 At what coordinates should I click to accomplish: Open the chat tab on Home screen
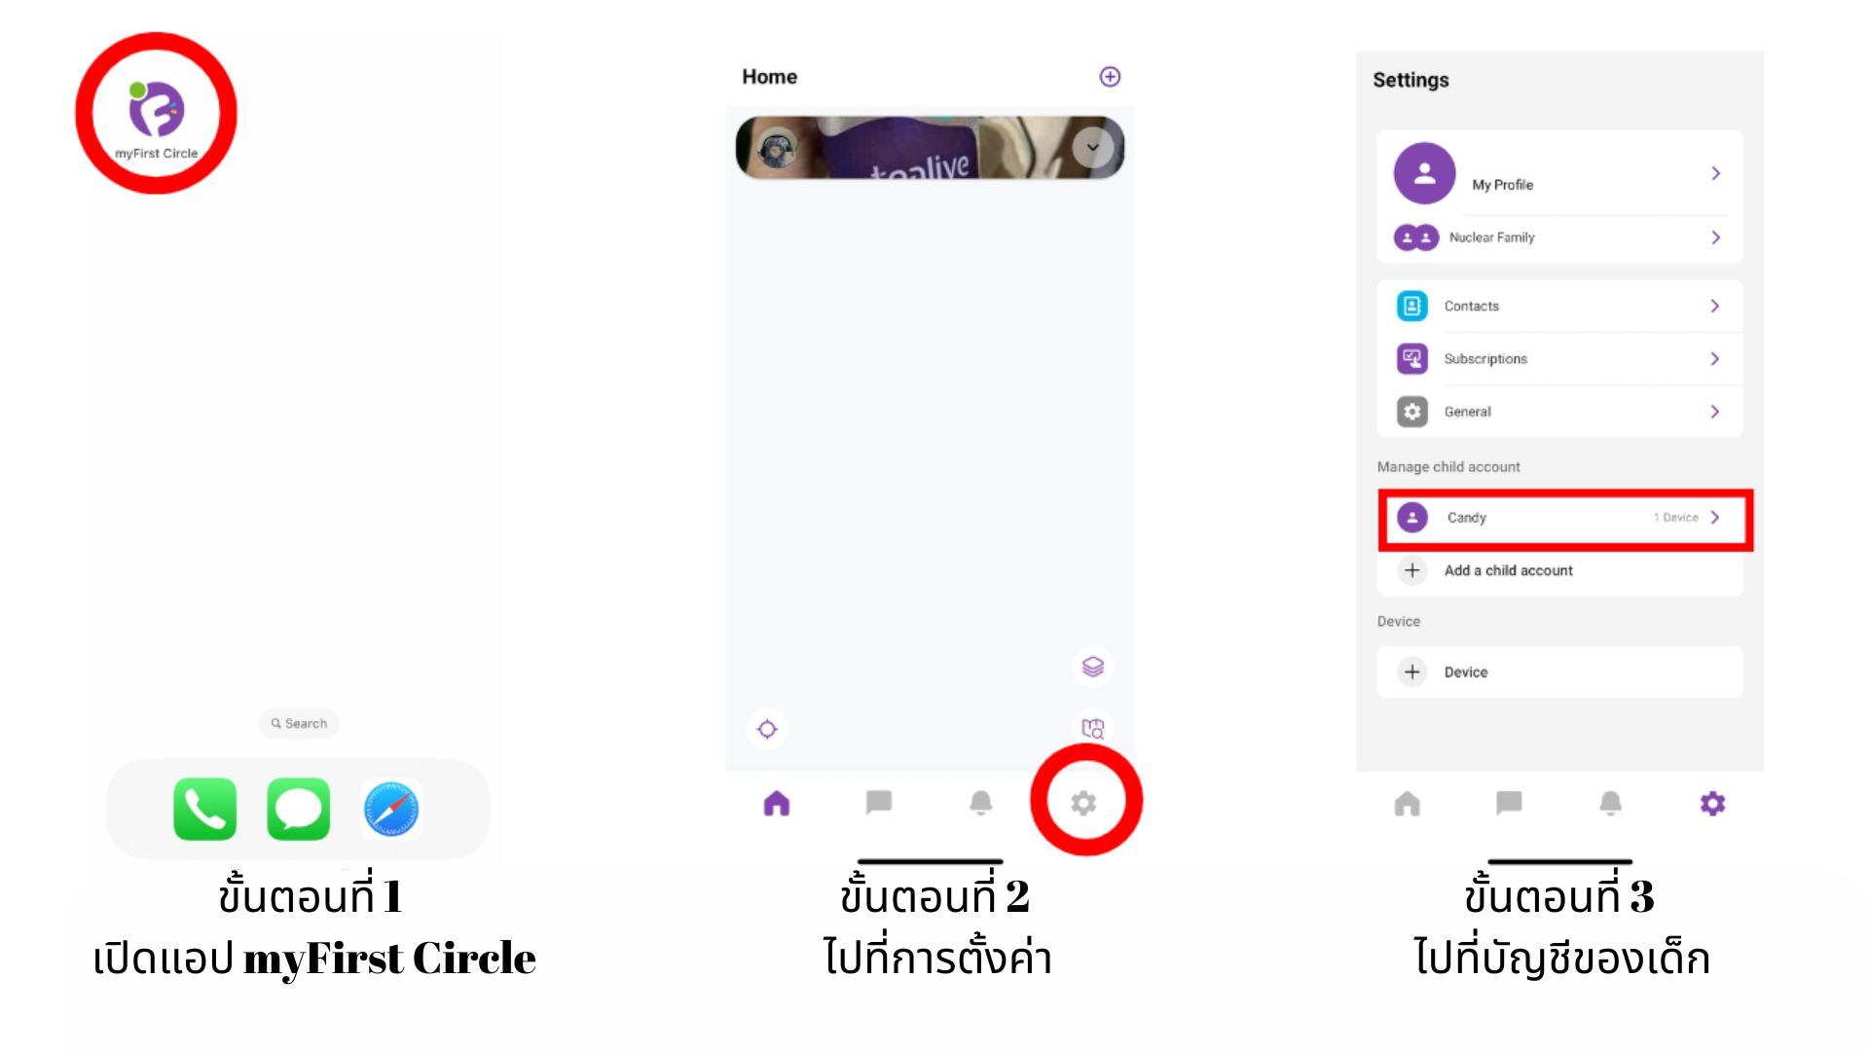click(x=879, y=803)
